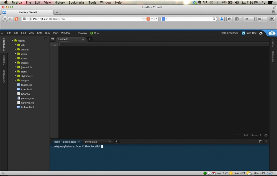Maximize the terminal console panel
Image resolution: width=277 pixels, height=176 pixels.
pos(260,141)
